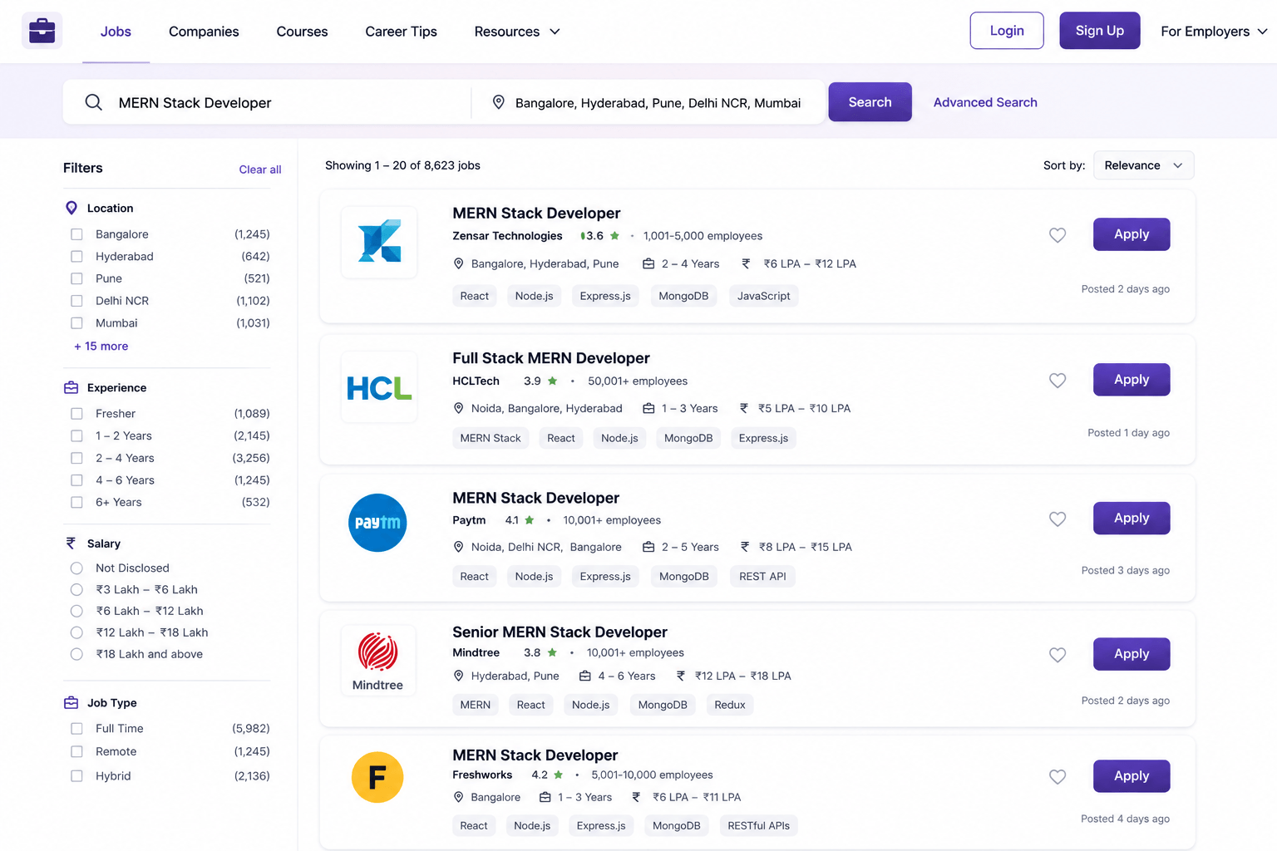1277x851 pixels.
Task: Click the Zensar job location pin icon
Action: (x=458, y=263)
